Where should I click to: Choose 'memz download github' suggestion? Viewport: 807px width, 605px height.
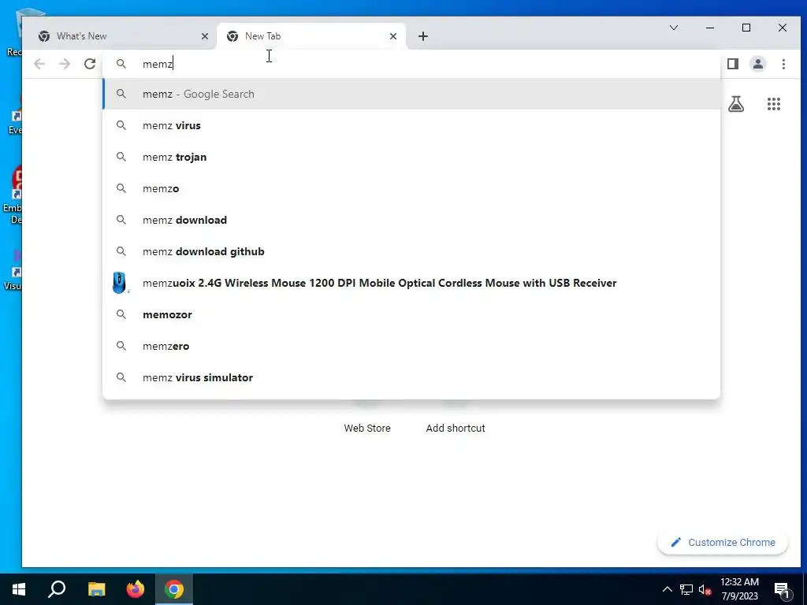pyautogui.click(x=411, y=251)
